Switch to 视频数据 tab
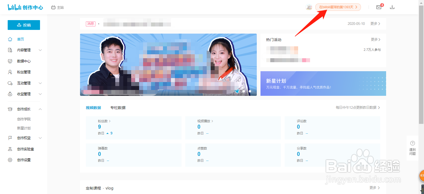Image resolution: width=424 pixels, height=194 pixels. tap(93, 108)
